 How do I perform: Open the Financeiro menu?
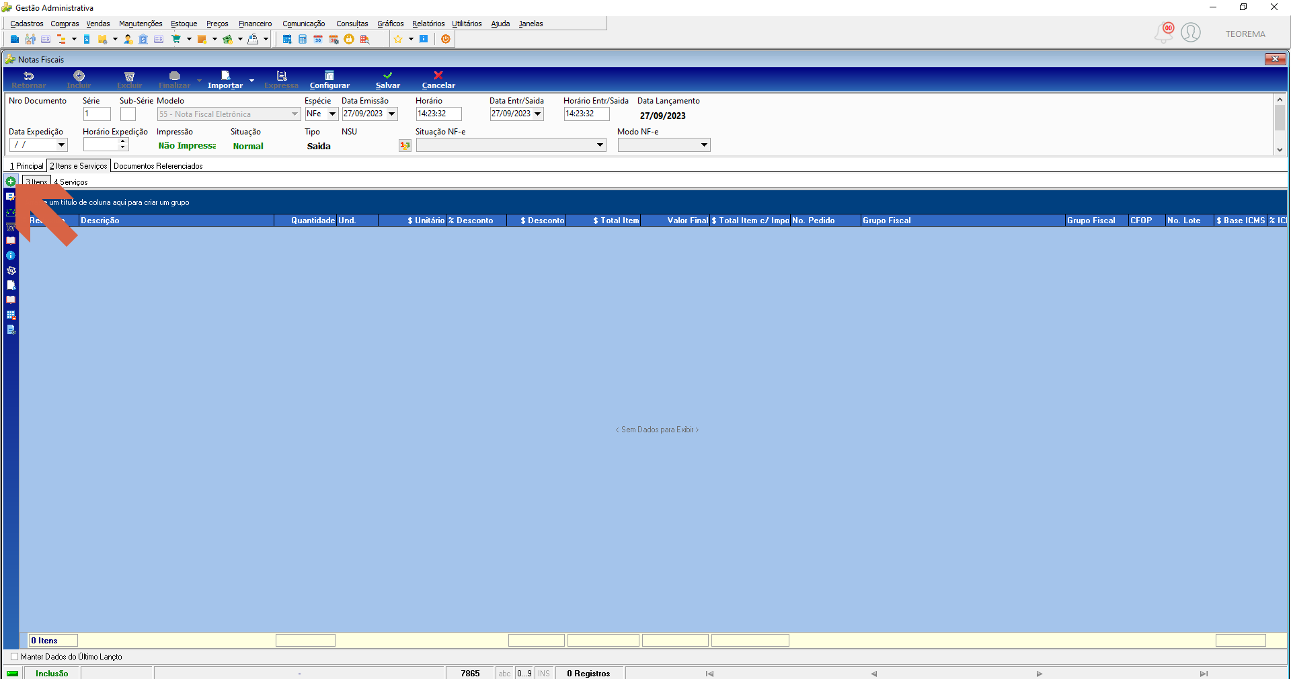click(x=256, y=24)
